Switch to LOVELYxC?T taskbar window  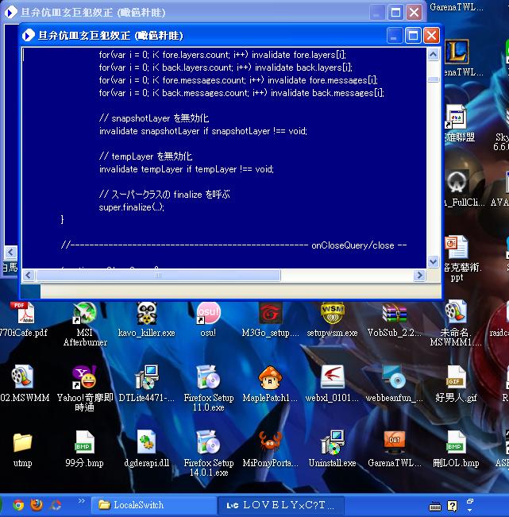[281, 505]
